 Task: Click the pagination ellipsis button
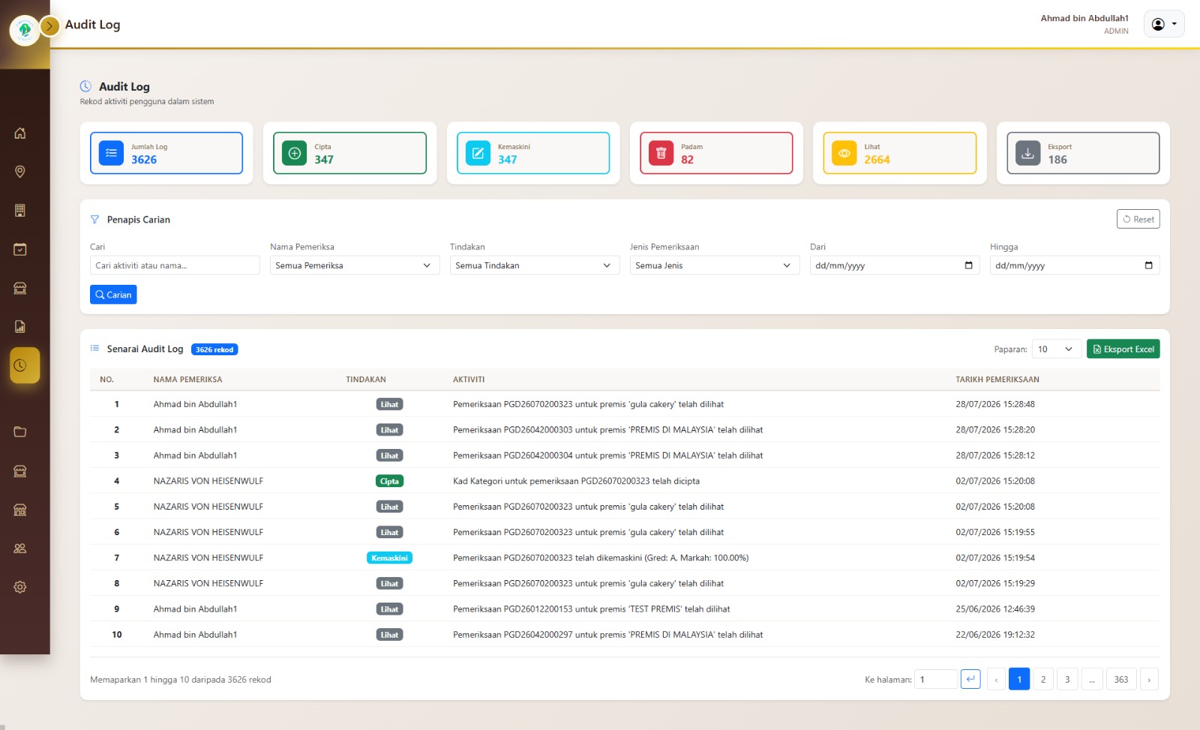pyautogui.click(x=1092, y=679)
